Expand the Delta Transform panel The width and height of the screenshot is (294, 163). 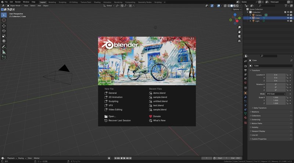260,108
